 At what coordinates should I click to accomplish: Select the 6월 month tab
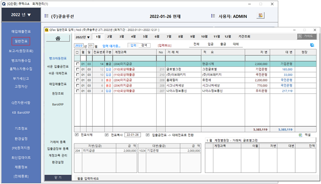157,37
